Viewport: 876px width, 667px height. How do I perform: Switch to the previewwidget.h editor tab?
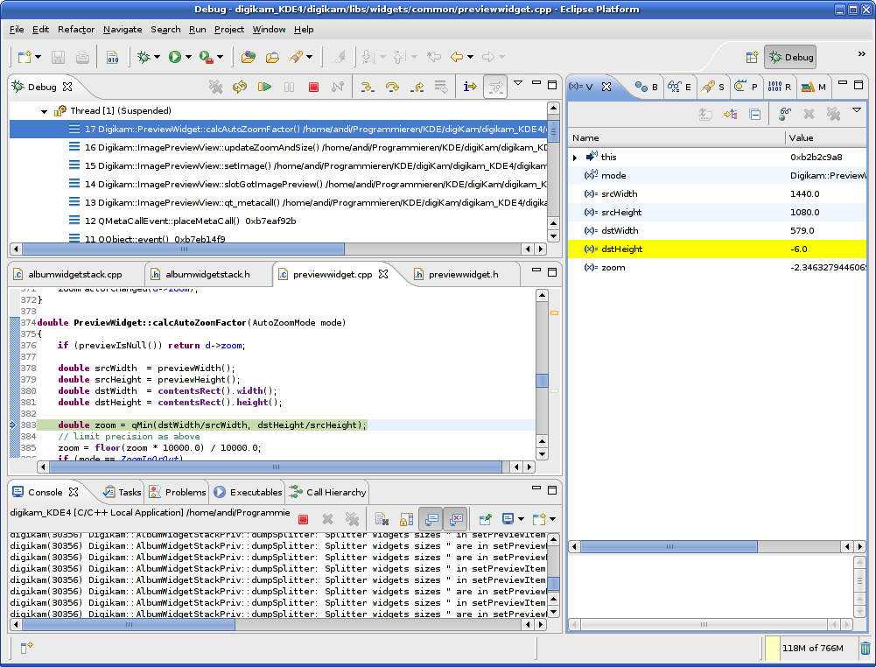[462, 274]
